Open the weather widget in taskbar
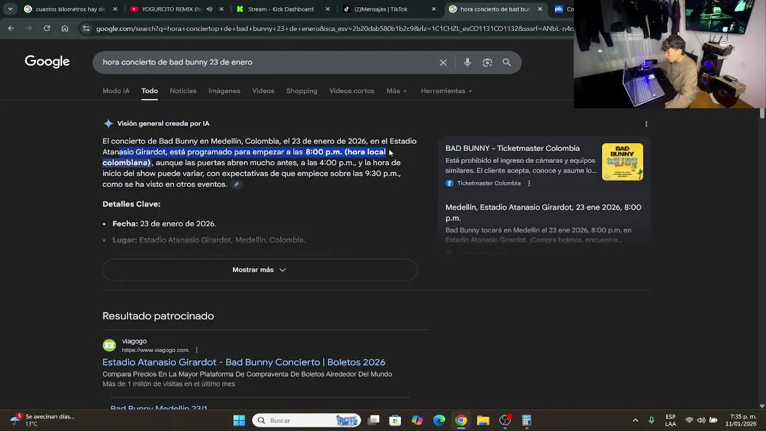The width and height of the screenshot is (766, 431). tap(41, 420)
